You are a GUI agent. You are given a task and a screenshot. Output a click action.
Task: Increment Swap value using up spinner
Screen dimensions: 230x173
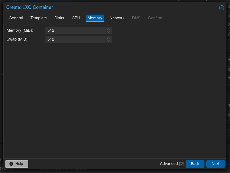(108, 38)
